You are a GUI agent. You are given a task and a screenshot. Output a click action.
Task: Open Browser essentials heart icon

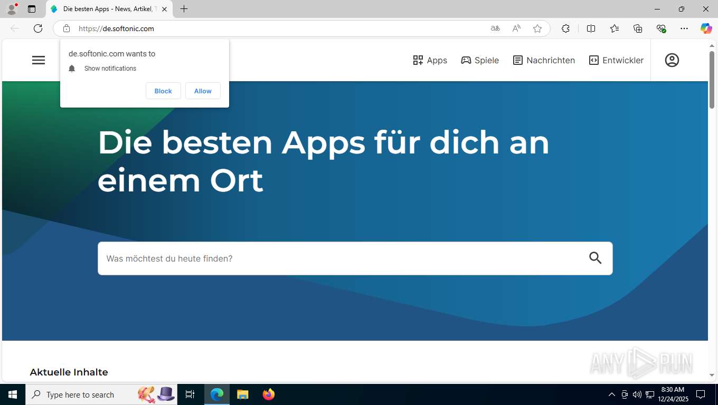pyautogui.click(x=661, y=28)
